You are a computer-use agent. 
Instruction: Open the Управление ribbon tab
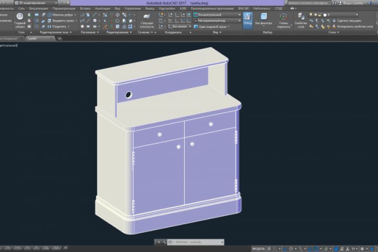(x=133, y=8)
